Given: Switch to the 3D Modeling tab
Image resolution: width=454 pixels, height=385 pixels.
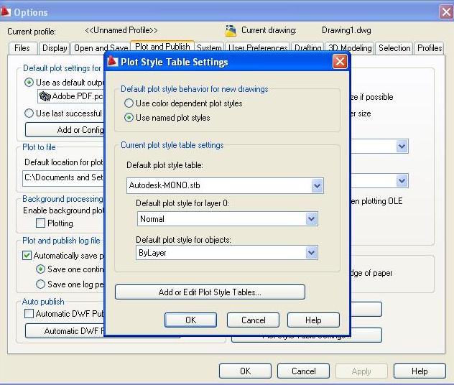Looking at the screenshot, I should coord(350,48).
